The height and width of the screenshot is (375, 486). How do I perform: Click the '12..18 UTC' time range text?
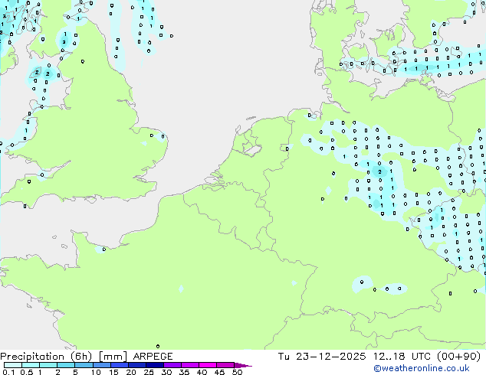(402, 357)
